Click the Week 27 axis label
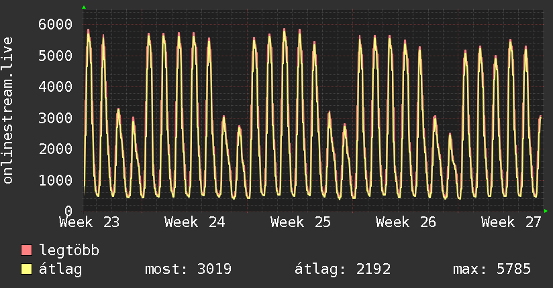 pos(511,222)
